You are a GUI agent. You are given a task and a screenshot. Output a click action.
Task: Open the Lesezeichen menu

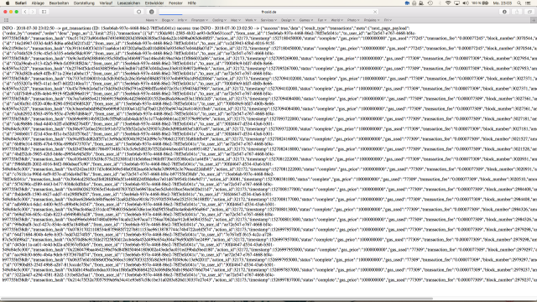tap(128, 3)
